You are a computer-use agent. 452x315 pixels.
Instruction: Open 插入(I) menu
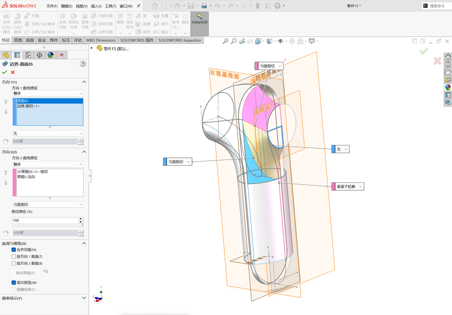pos(96,6)
